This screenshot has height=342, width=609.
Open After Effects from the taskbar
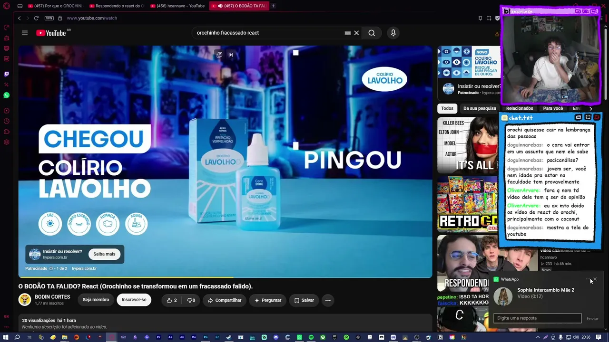[x=170, y=337]
